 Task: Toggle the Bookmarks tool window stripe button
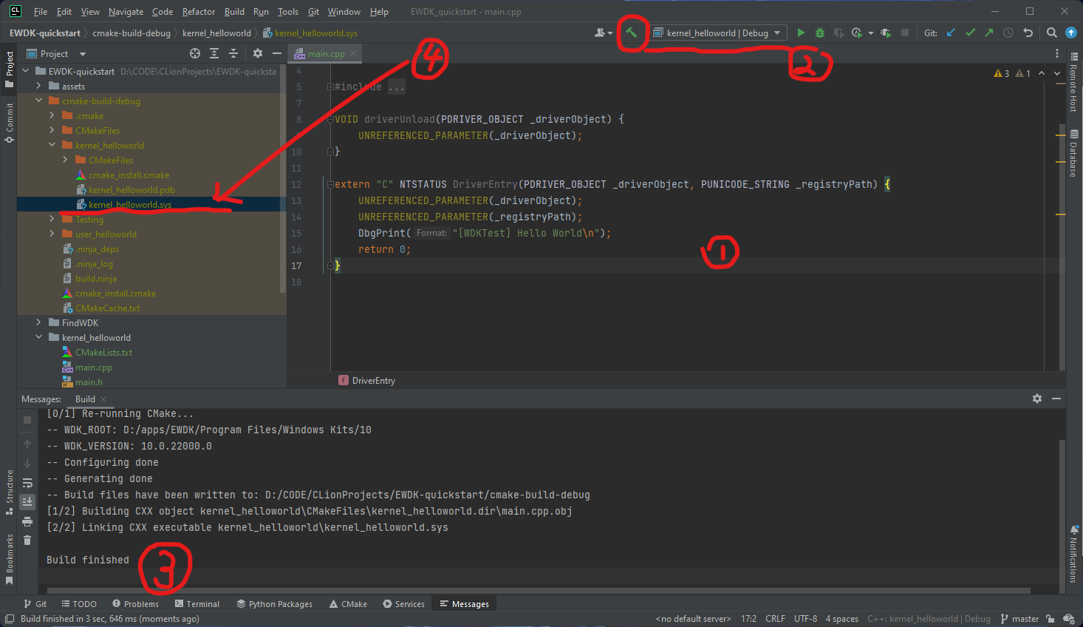9,559
